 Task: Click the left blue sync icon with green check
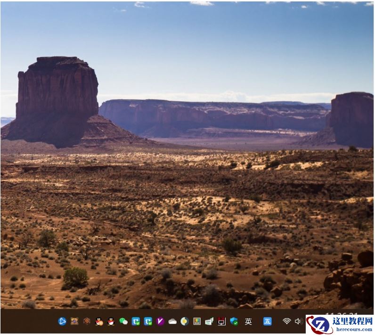(136, 321)
